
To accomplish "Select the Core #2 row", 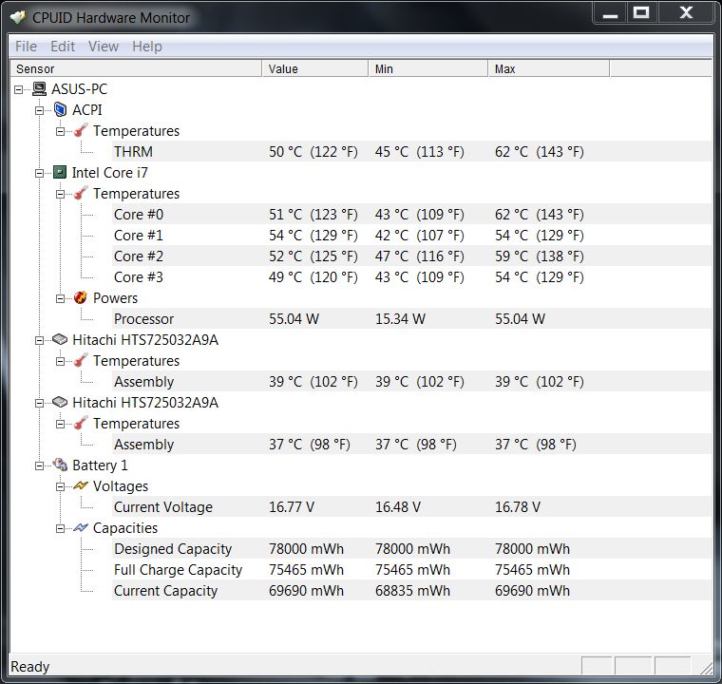I will pyautogui.click(x=412, y=256).
